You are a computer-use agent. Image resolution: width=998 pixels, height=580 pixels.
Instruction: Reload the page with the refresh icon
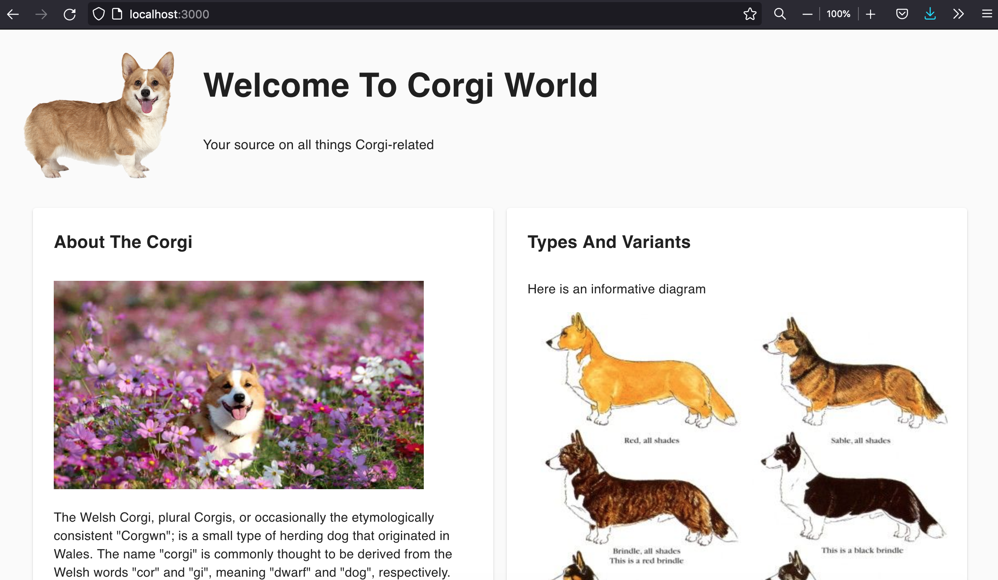70,14
